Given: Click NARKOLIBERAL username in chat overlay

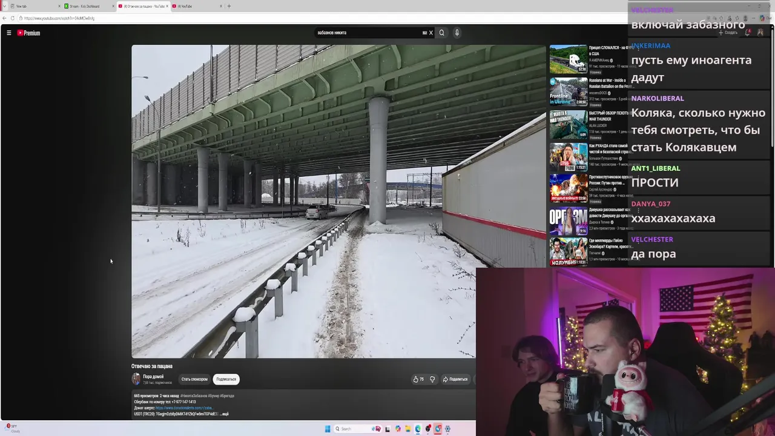Looking at the screenshot, I should click(658, 98).
